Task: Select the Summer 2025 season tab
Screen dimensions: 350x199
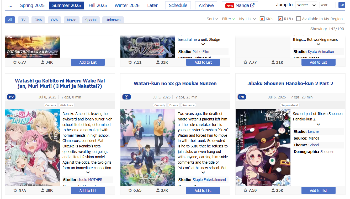Action: [x=67, y=5]
